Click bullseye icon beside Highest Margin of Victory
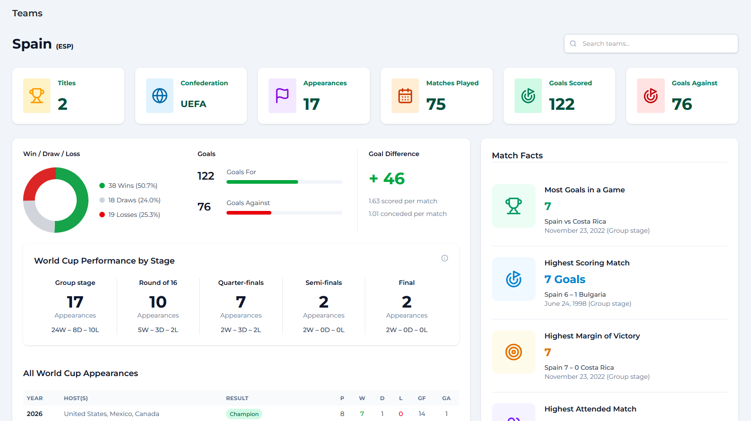 [x=514, y=352]
